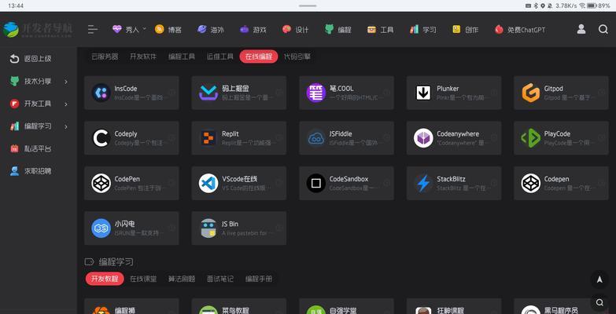Click the 笔.COOL purple logo
The height and width of the screenshot is (314, 616).
[x=315, y=93]
